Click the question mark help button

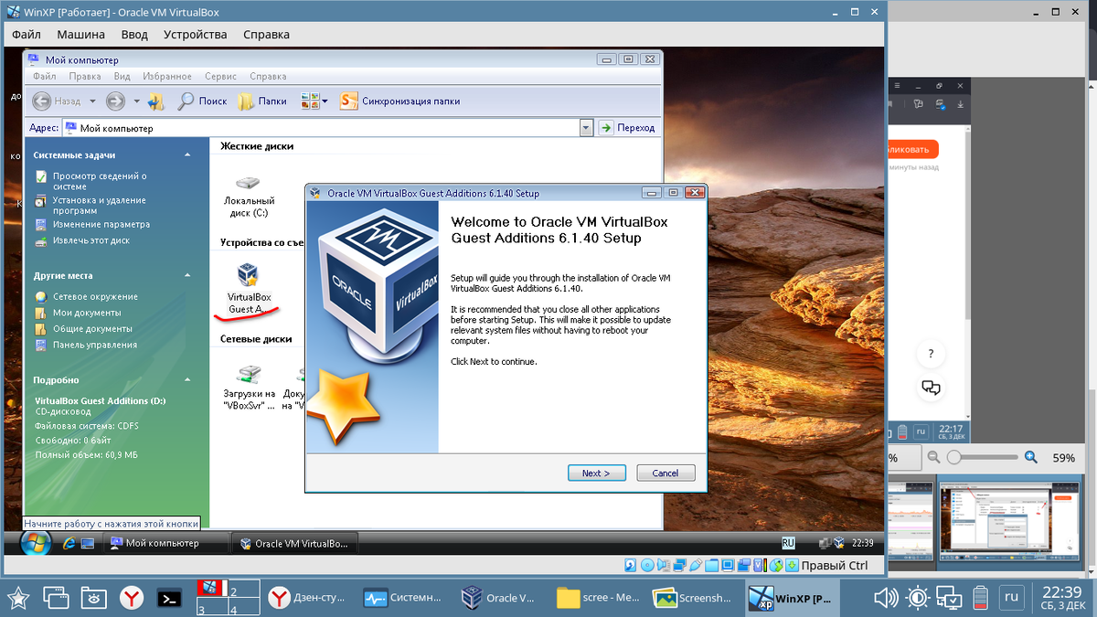pos(931,354)
